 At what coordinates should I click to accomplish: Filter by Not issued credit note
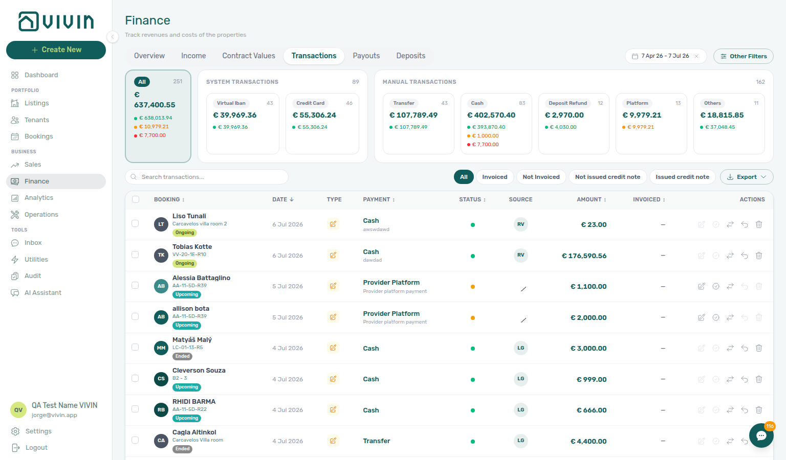pyautogui.click(x=607, y=177)
